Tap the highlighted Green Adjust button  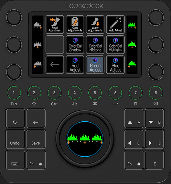(x=95, y=65)
